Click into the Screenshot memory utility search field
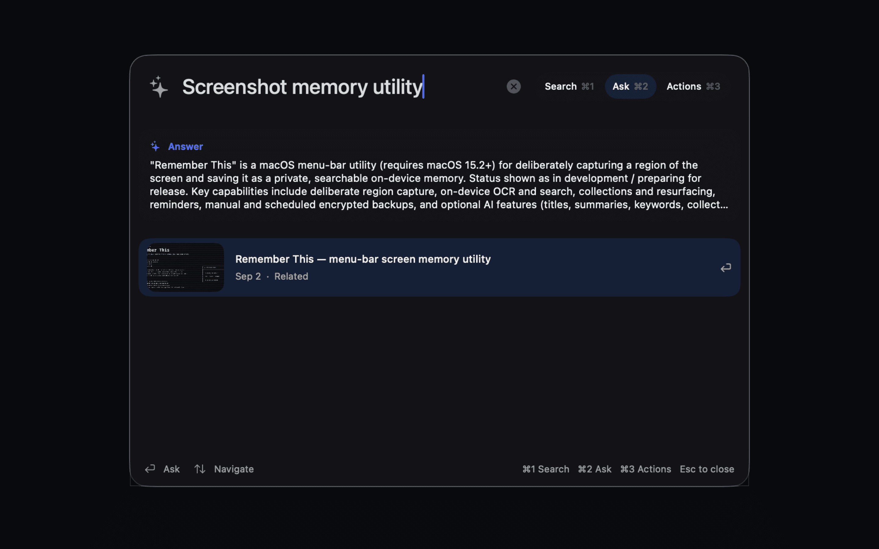The width and height of the screenshot is (879, 549). pyautogui.click(x=303, y=87)
